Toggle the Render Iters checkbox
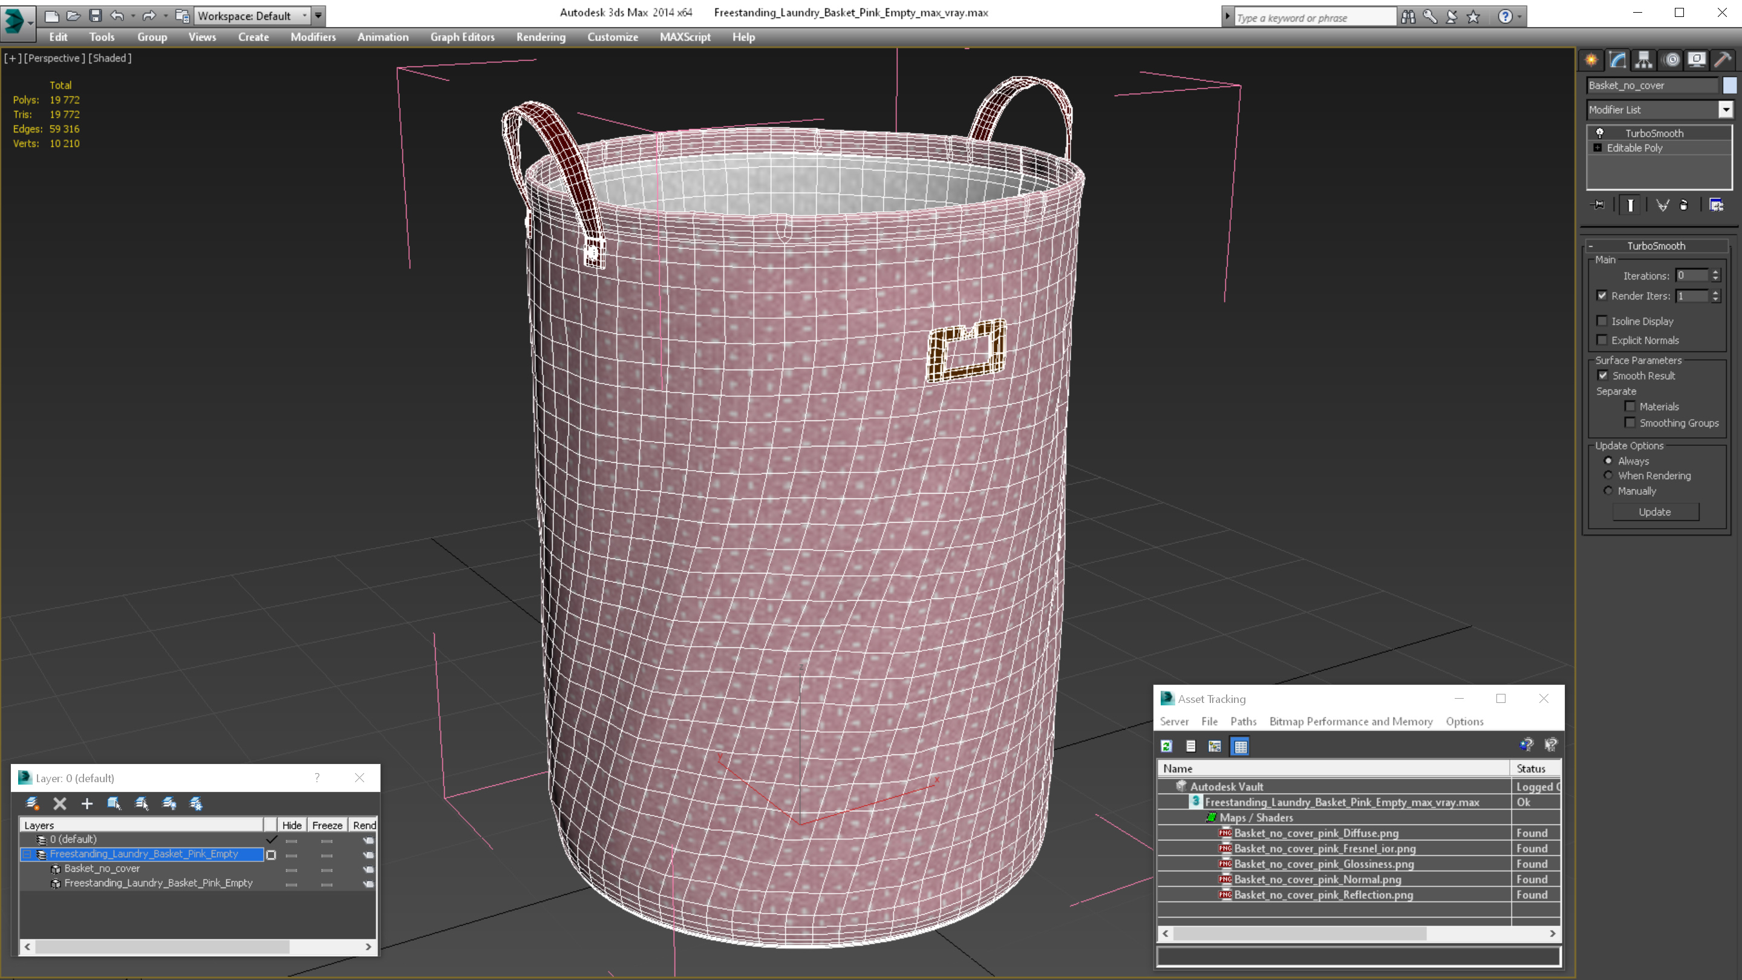The image size is (1742, 980). pyautogui.click(x=1601, y=296)
